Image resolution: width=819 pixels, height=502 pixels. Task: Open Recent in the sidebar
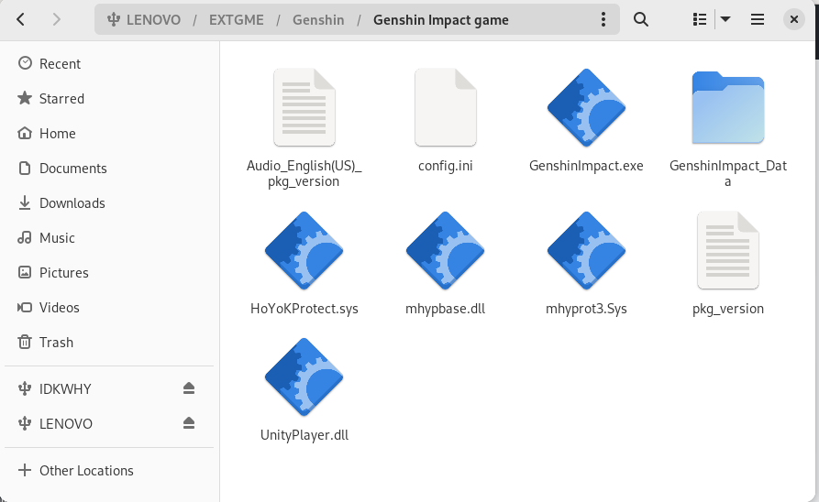109,63
